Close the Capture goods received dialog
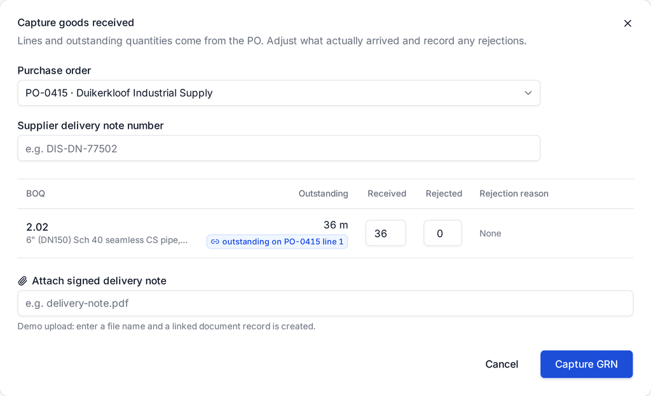 627,23
